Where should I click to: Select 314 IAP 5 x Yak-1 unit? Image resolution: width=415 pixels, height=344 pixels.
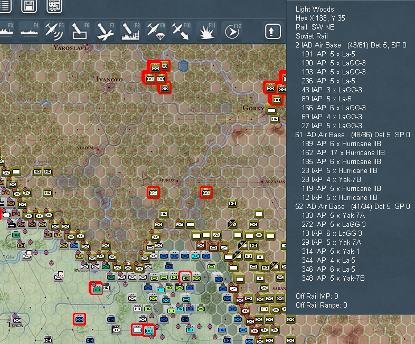331,251
